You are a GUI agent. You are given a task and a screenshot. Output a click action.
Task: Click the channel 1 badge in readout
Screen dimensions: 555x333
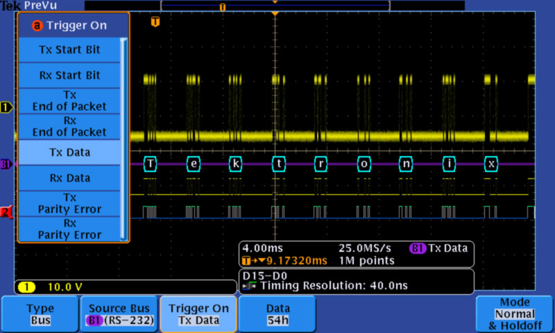tap(26, 287)
